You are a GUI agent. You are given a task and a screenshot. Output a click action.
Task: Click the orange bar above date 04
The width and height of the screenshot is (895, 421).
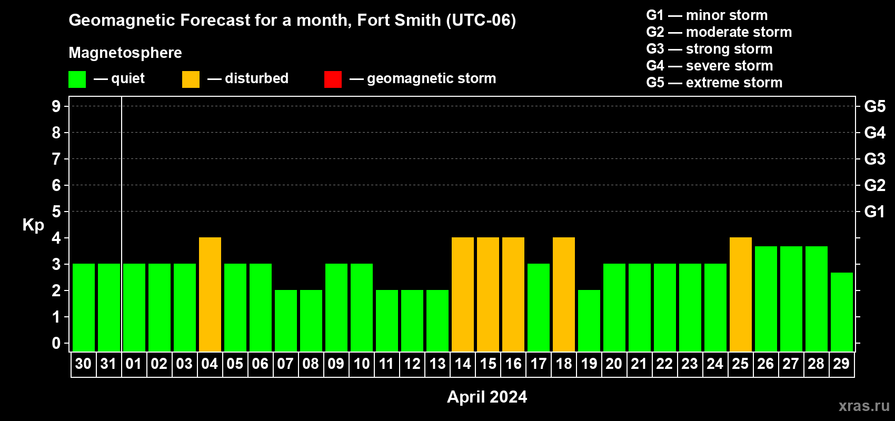210,294
